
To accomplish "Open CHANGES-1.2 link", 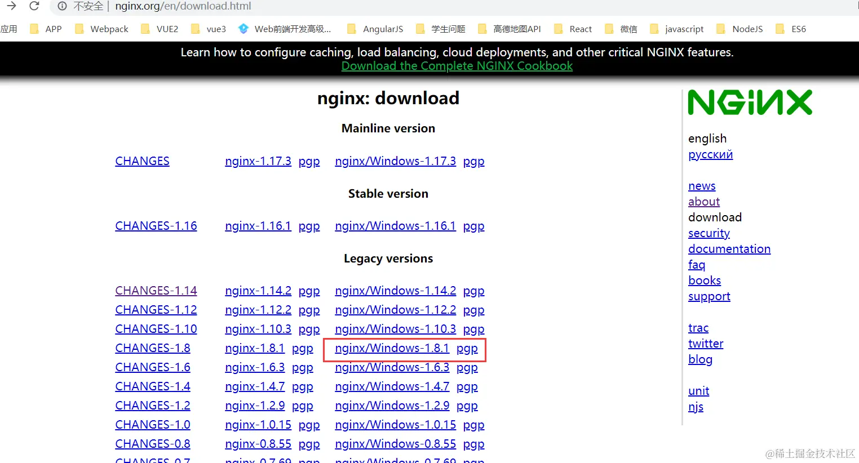I will 153,406.
